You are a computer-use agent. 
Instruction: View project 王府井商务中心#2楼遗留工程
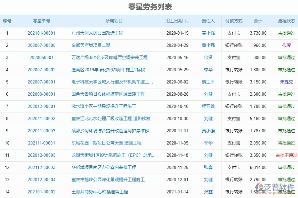99,192
